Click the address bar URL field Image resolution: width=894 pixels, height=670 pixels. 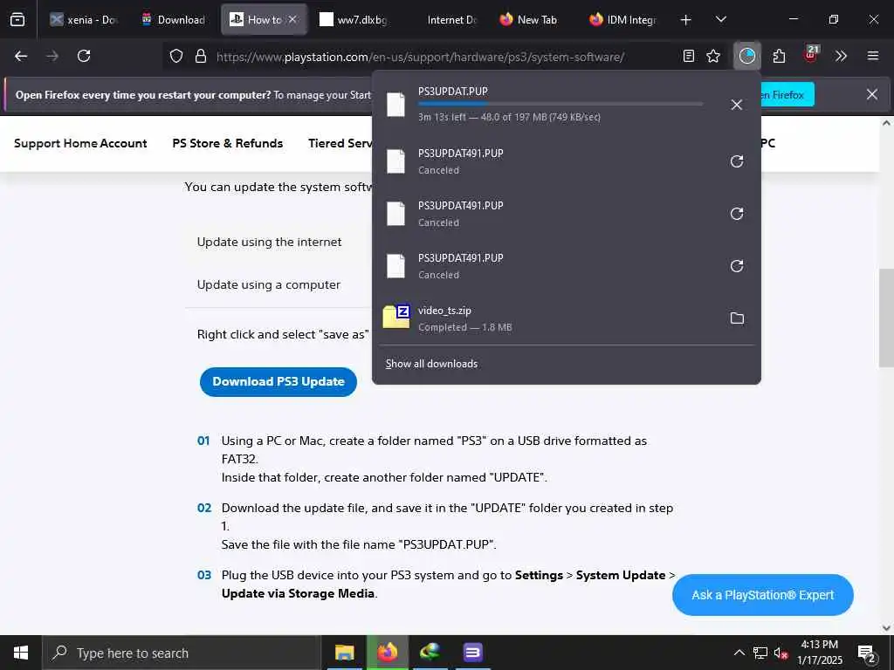click(420, 57)
